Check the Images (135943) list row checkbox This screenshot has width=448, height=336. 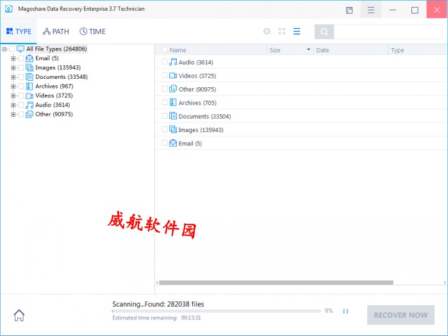165,130
